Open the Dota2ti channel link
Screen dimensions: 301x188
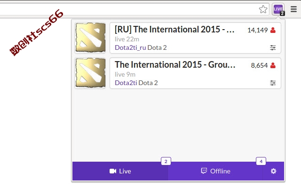click(x=126, y=83)
